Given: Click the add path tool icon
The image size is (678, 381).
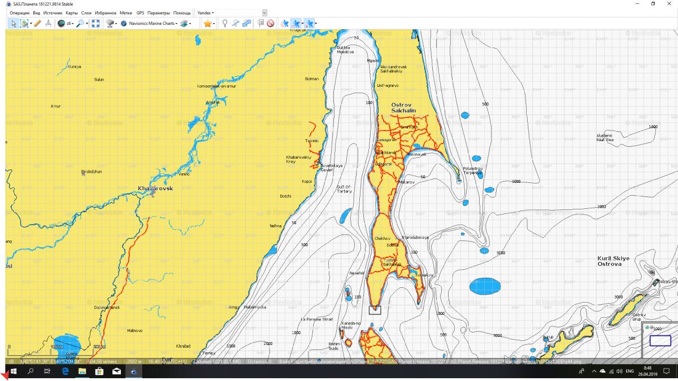Looking at the screenshot, I should tap(236, 23).
